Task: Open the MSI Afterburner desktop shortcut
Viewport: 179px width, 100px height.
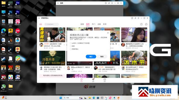Action: click(4, 88)
